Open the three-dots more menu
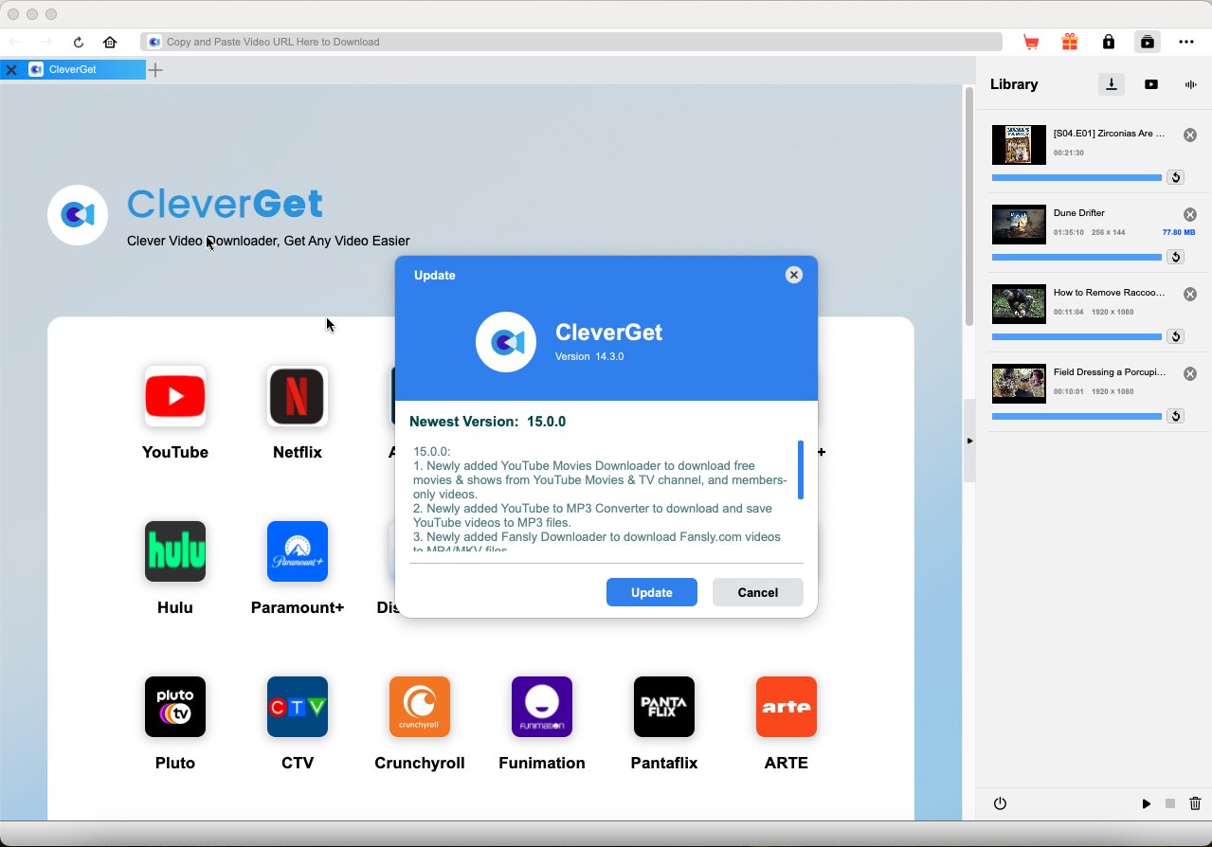Image resolution: width=1212 pixels, height=847 pixels. (1186, 42)
